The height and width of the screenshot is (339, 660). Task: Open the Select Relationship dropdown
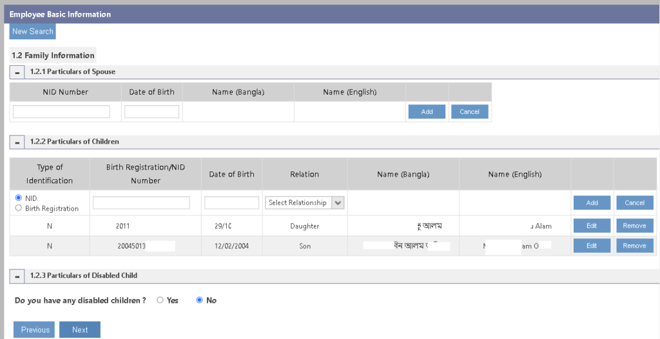pyautogui.click(x=305, y=202)
